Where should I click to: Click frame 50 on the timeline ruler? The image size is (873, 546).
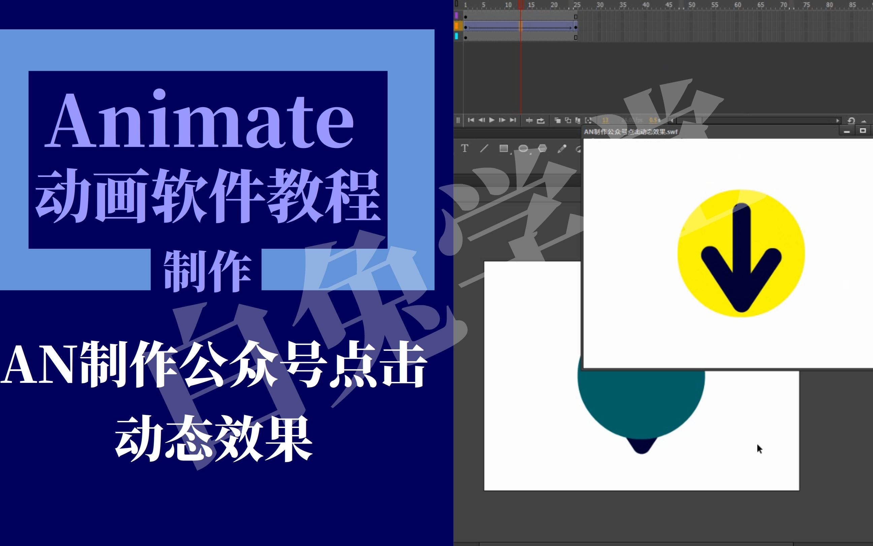(691, 5)
